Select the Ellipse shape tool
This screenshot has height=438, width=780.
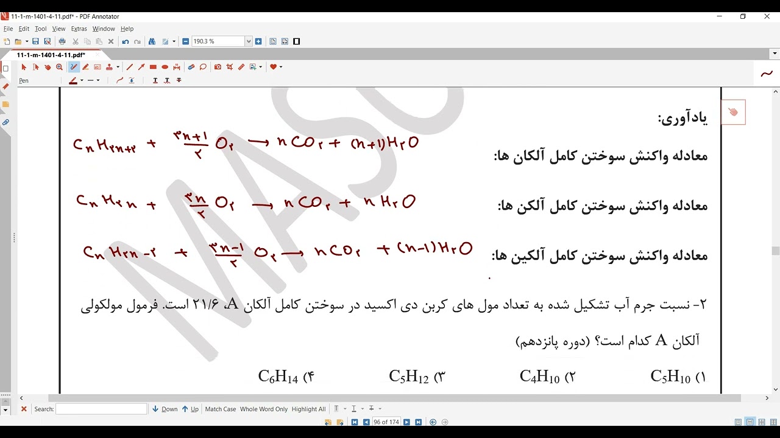(x=165, y=67)
